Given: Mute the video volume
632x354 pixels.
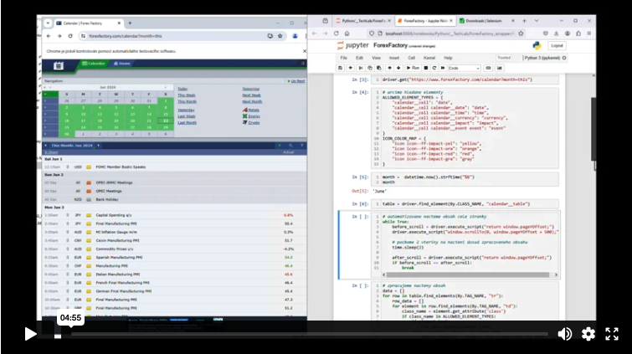Looking at the screenshot, I should 565,334.
